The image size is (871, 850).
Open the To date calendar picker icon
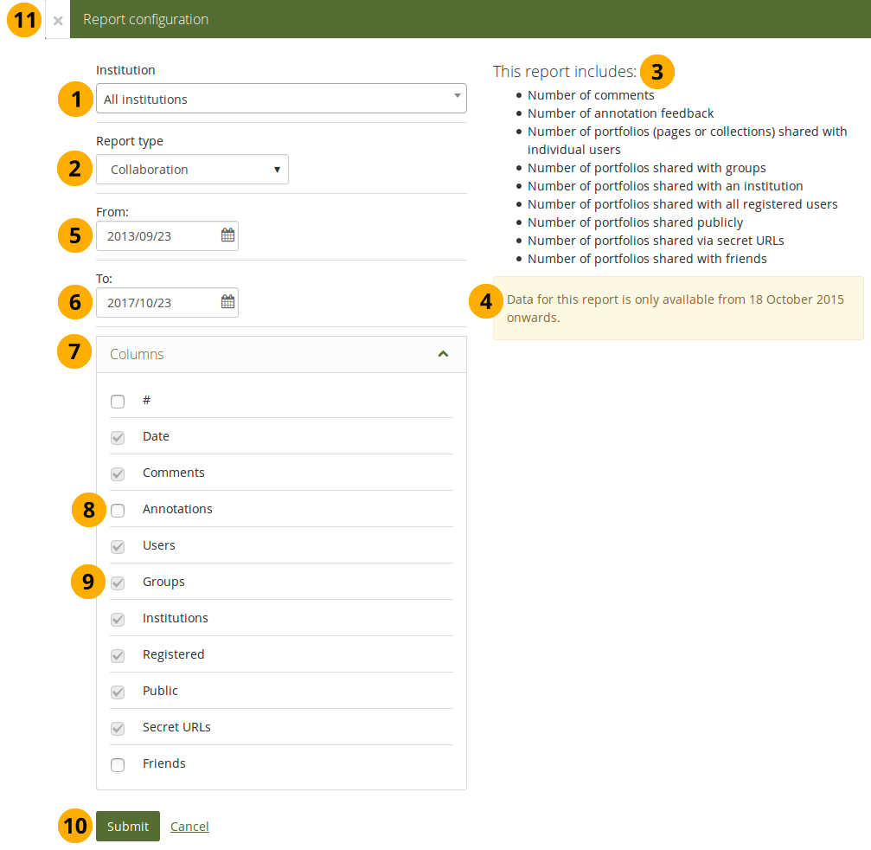tap(227, 302)
